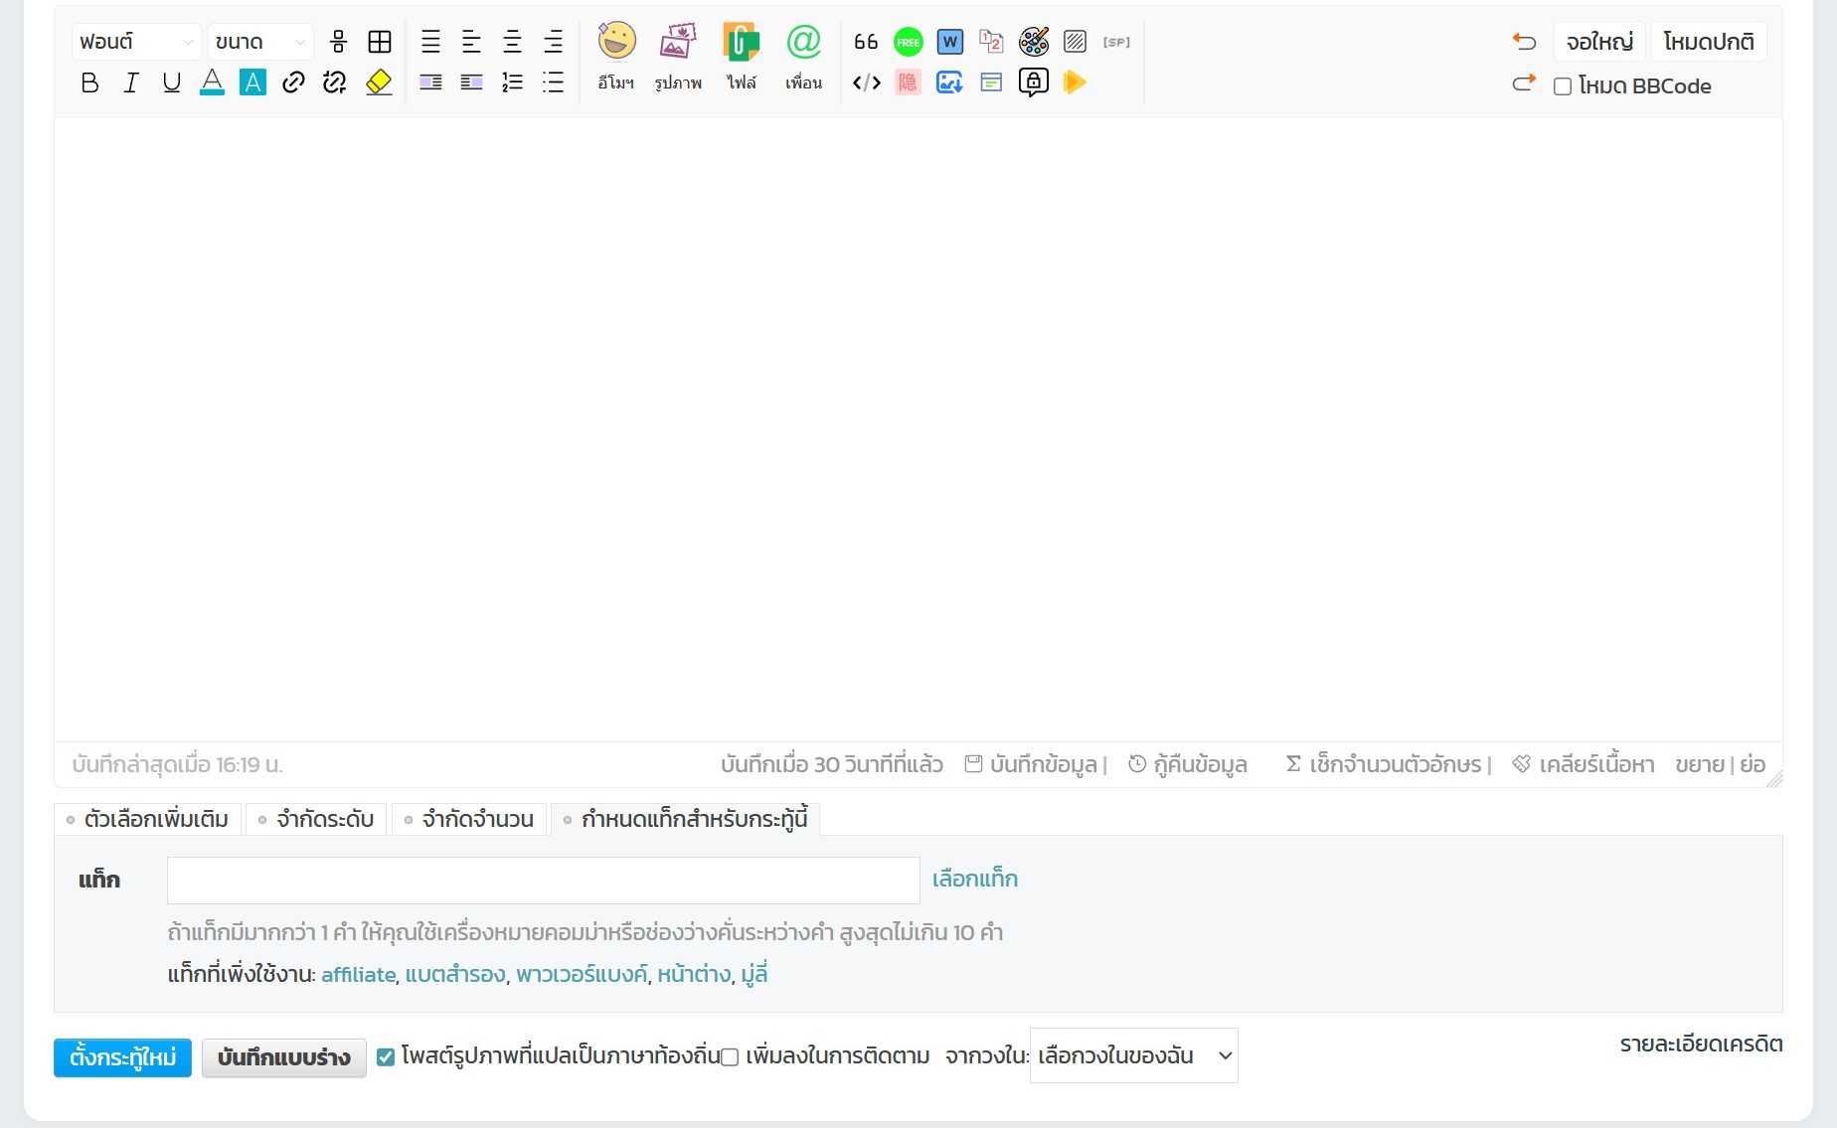Justify text alignment

tap(430, 42)
